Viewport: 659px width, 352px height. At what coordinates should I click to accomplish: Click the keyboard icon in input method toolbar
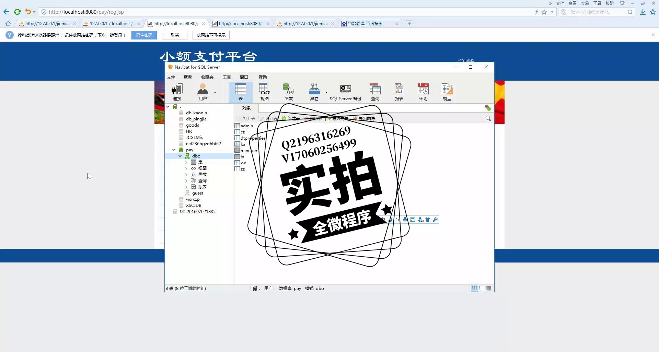[x=413, y=220]
